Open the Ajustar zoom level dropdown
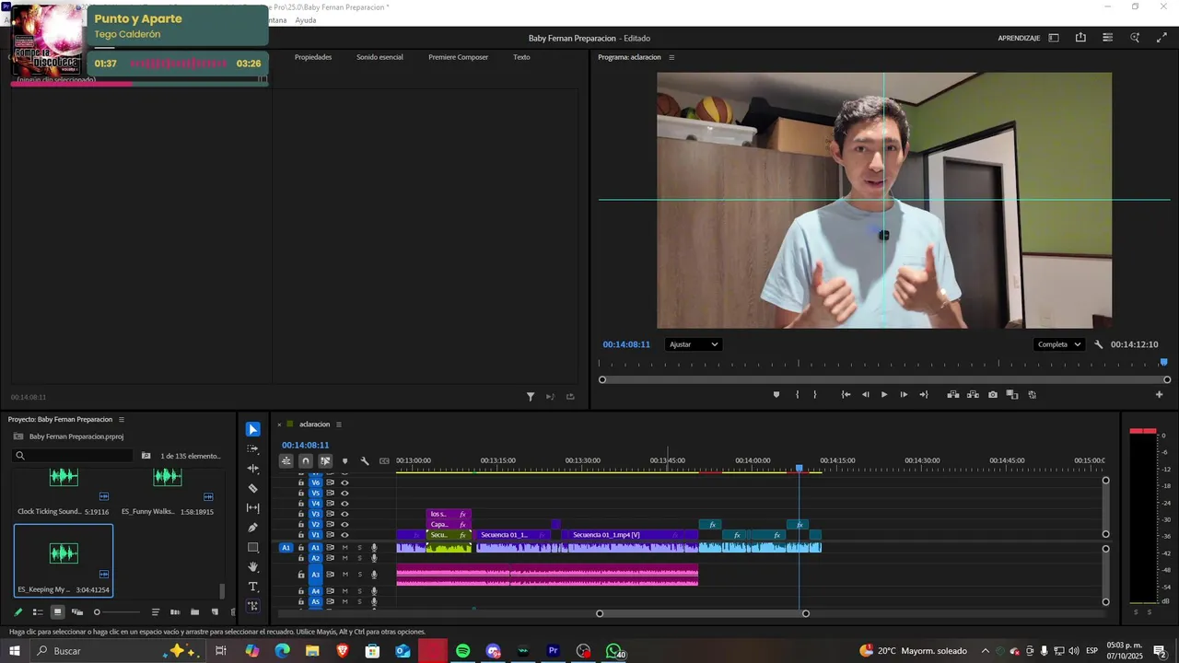1179x663 pixels. pos(693,344)
